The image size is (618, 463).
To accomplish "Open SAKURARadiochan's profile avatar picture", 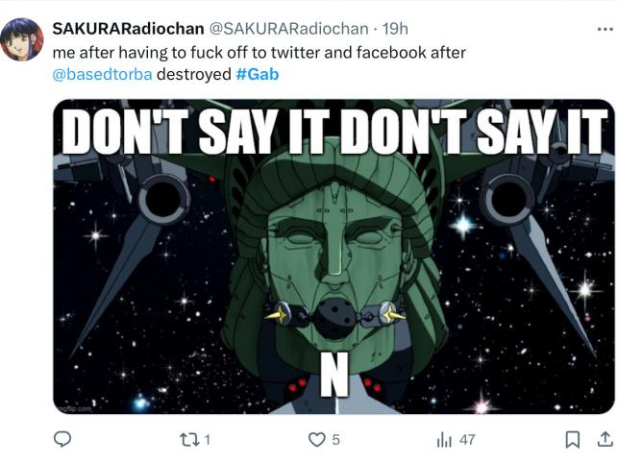I will pyautogui.click(x=22, y=39).
